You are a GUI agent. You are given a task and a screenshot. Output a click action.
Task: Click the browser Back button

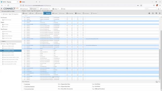(2, 5)
